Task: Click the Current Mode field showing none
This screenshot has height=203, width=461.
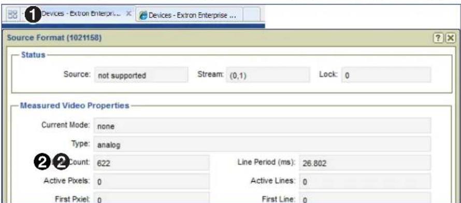Action: [262, 126]
